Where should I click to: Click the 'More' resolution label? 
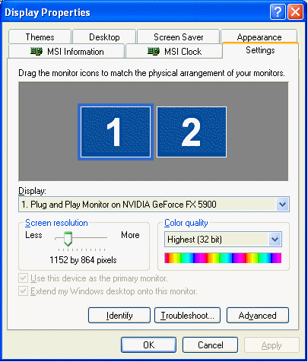coord(130,235)
